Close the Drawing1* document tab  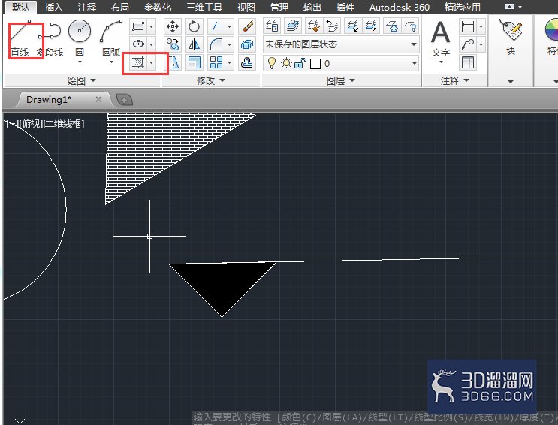[x=98, y=100]
